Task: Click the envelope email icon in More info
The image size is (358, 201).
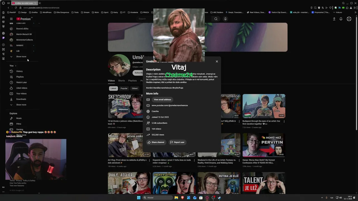Action: 148,100
